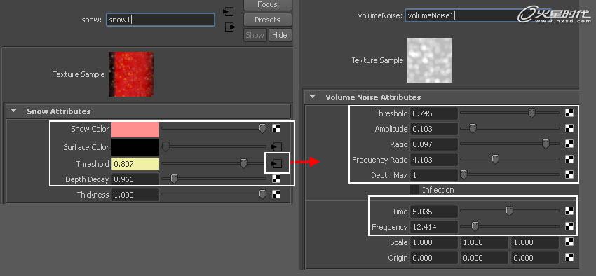Click the black Surface Color swatch

tap(135, 147)
